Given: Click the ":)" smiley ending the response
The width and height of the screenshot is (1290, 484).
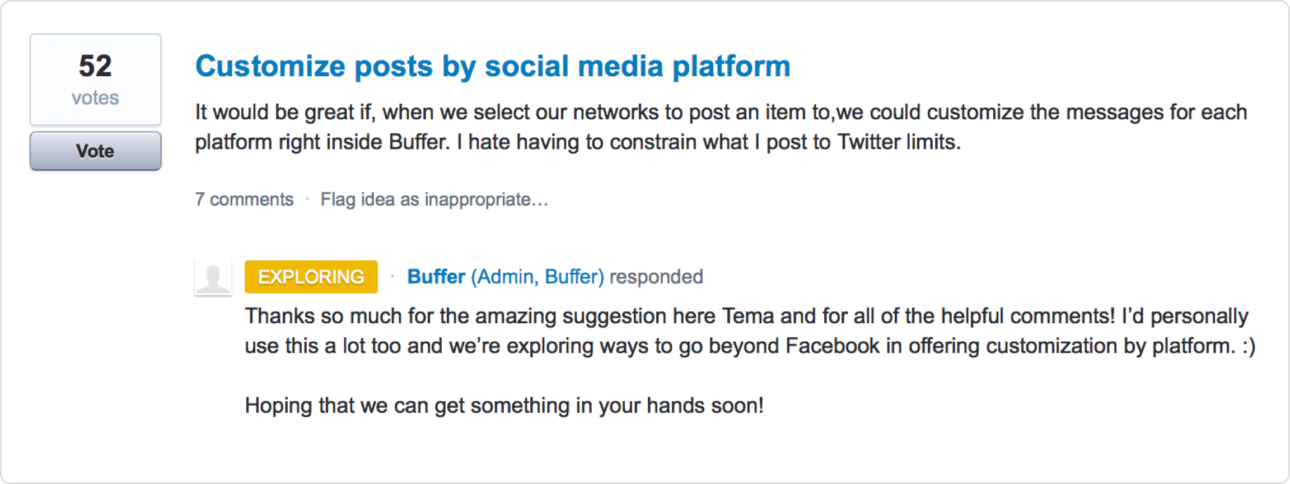Looking at the screenshot, I should pyautogui.click(x=1249, y=346).
